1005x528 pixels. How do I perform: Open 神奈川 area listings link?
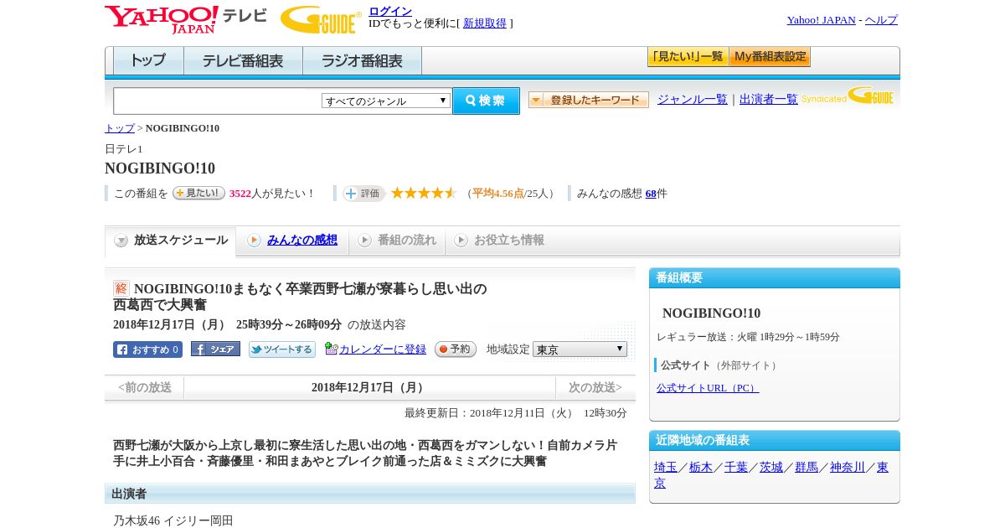(x=848, y=467)
